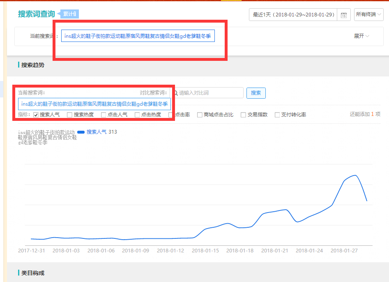Open the calendar icon in date picker
389x282 pixels.
344,15
